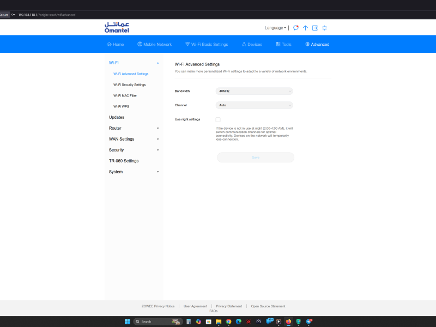The width and height of the screenshot is (436, 327).
Task: Open Wi-Fi Security Settings
Action: (x=131, y=84)
